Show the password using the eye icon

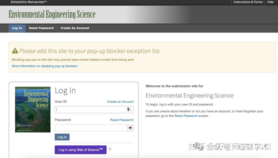coord(130,128)
